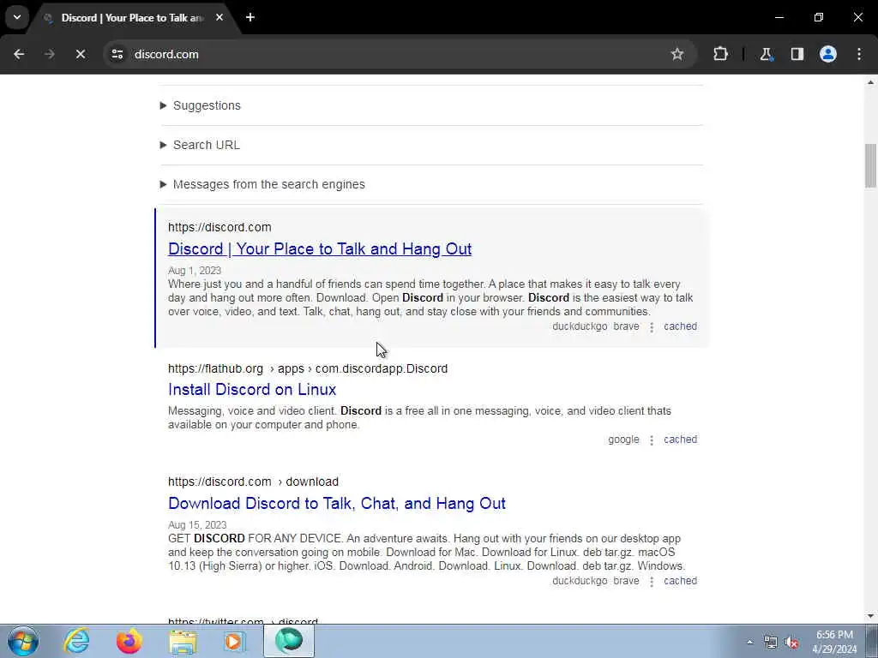Open the Windows Start menu
This screenshot has height=658, width=878.
click(23, 641)
